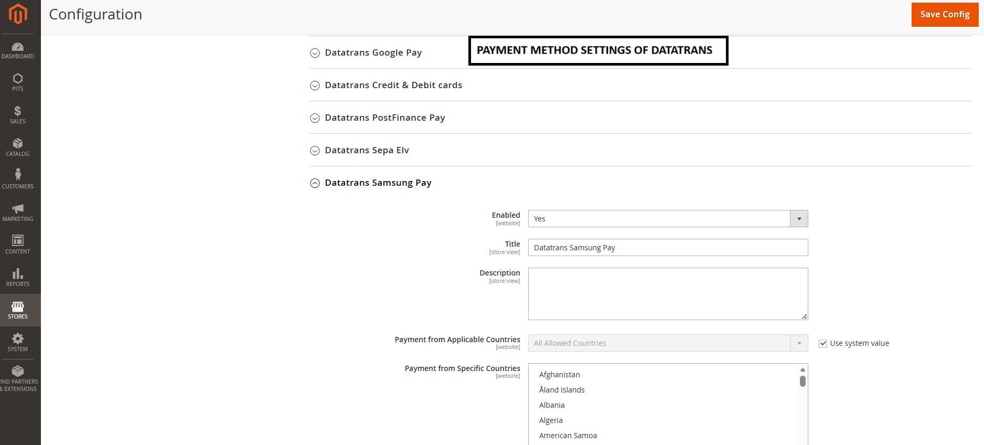Open the PITS sidebar menu
Image resolution: width=984 pixels, height=445 pixels.
click(18, 82)
